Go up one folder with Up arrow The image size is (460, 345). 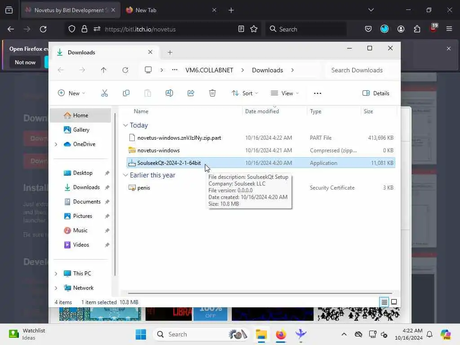pyautogui.click(x=104, y=70)
